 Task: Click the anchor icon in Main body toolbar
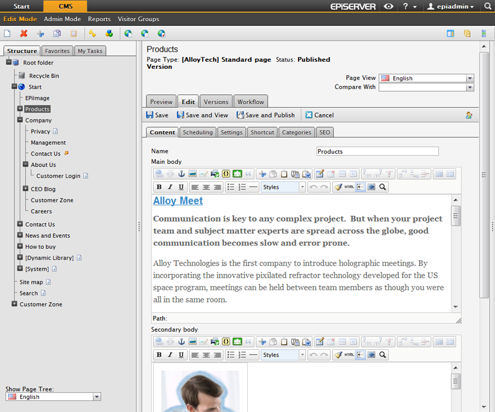[181, 174]
